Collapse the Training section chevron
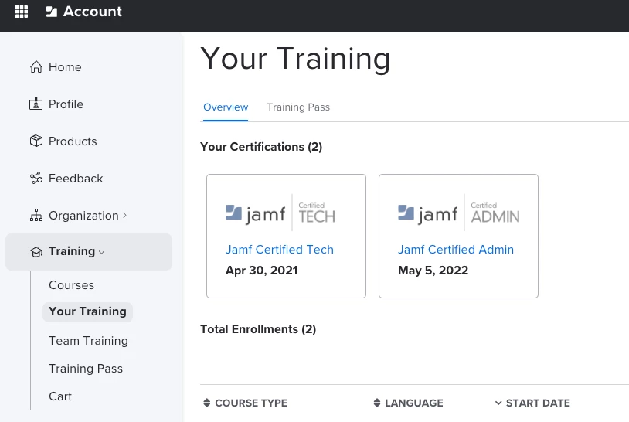The image size is (629, 422). point(101,252)
